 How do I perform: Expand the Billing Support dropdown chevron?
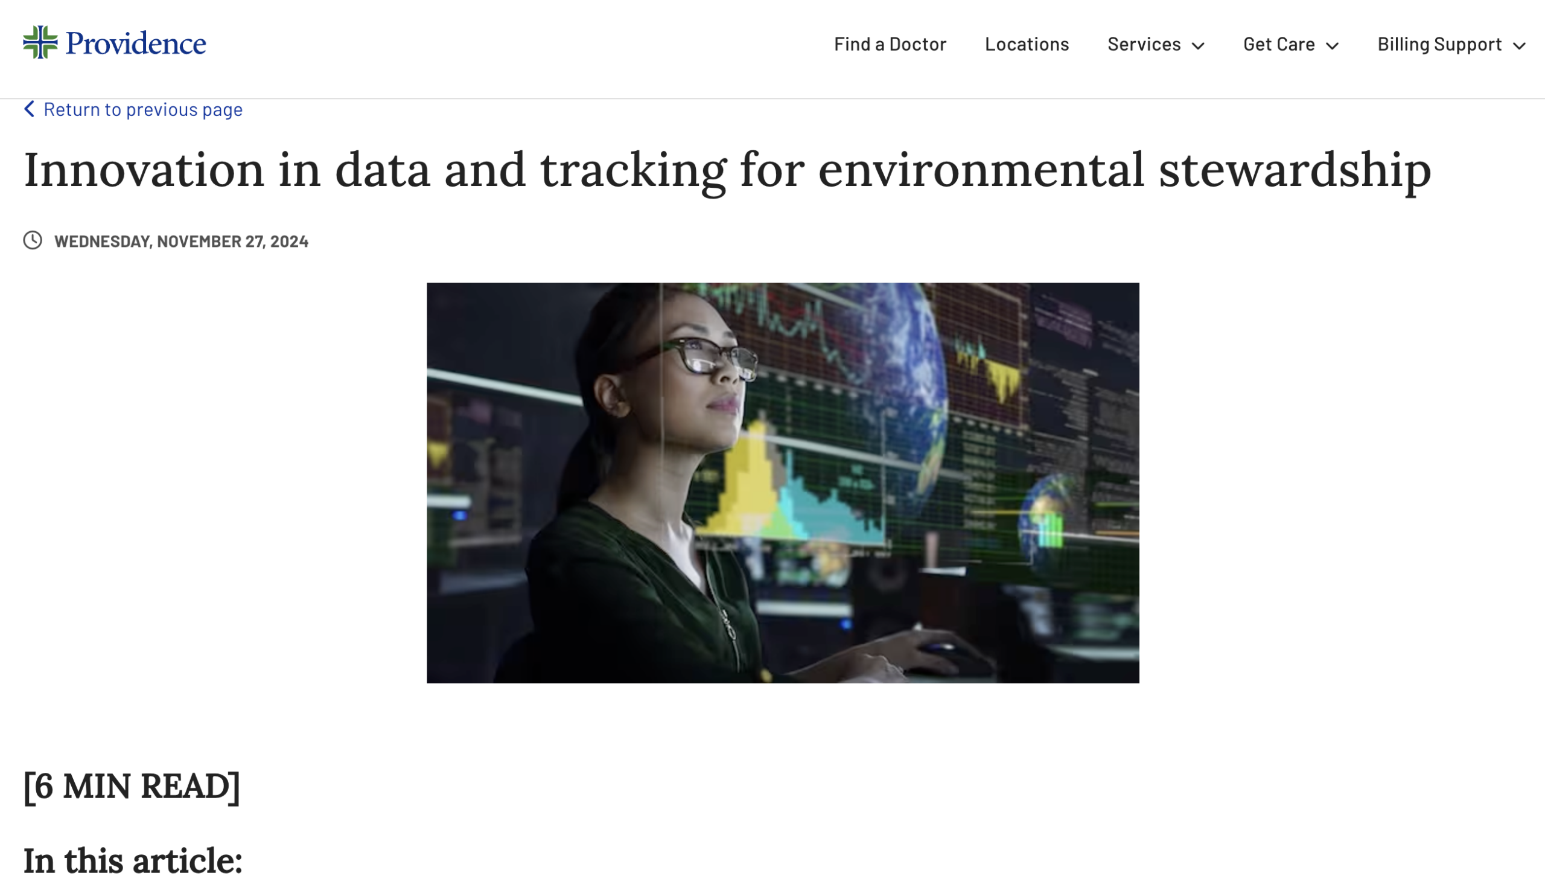point(1518,46)
